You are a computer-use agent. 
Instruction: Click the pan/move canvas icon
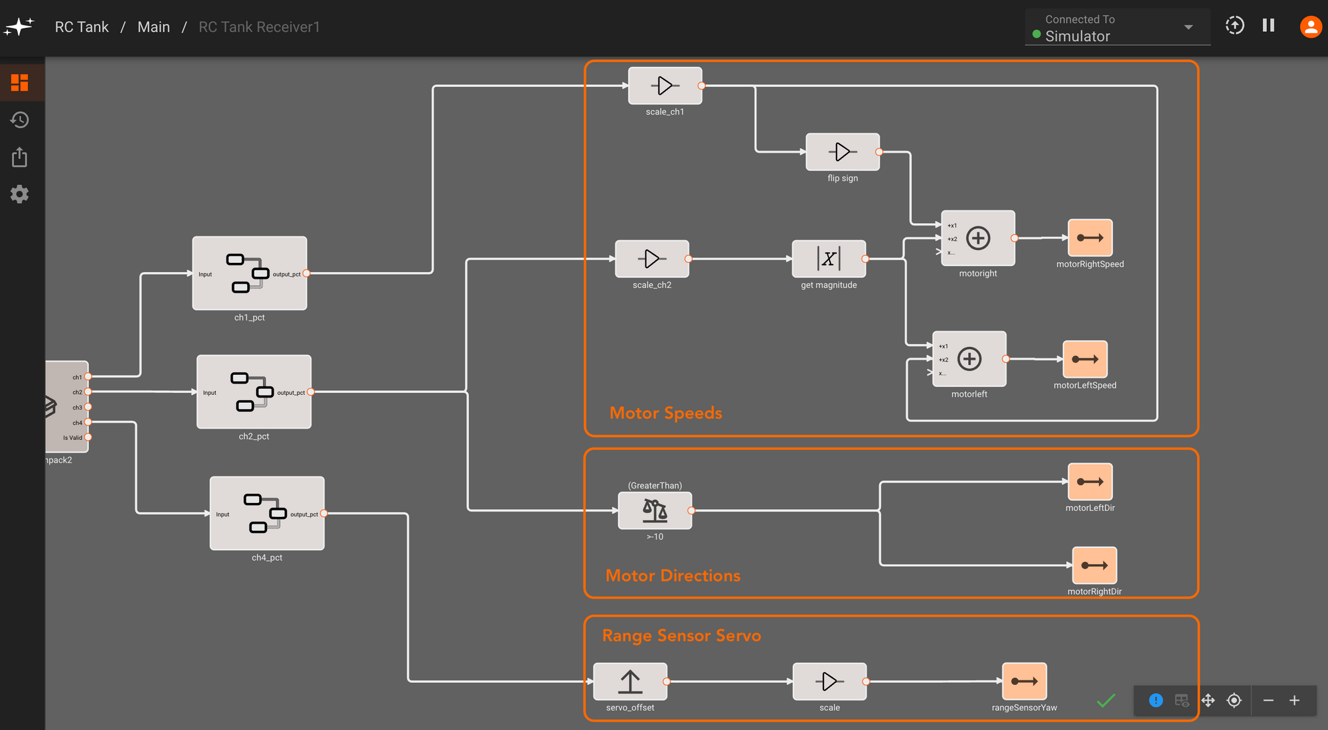[x=1208, y=700]
